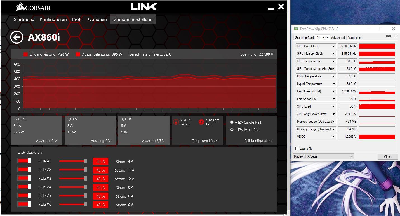Switch to GPU-Z Sensors tab
400x216 pixels.
322,37
